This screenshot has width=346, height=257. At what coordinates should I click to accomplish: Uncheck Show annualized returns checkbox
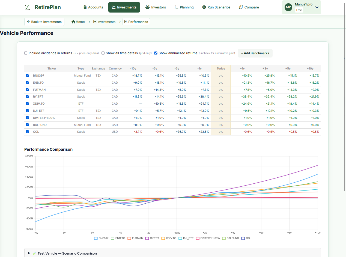point(156,53)
